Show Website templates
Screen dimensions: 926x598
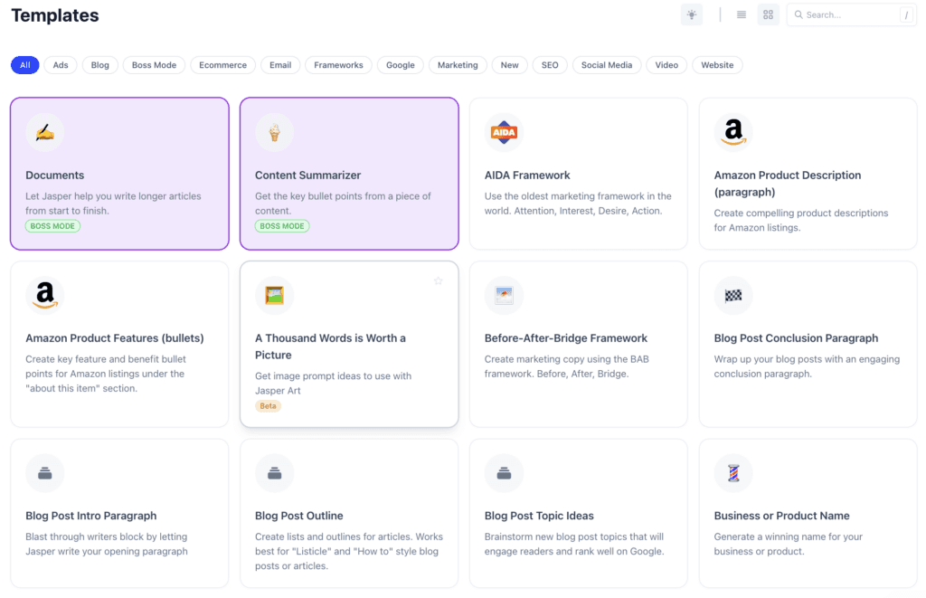pyautogui.click(x=717, y=65)
